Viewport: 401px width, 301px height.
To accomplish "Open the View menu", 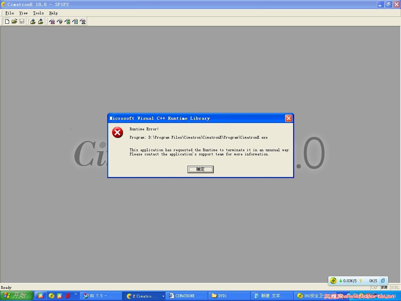I will coord(23,13).
